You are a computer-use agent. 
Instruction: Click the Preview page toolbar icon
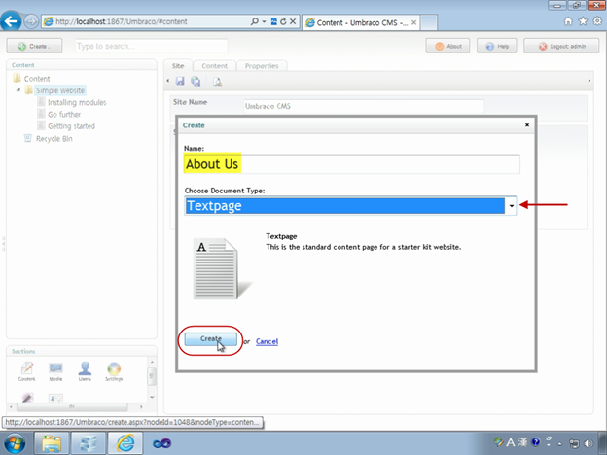(217, 82)
